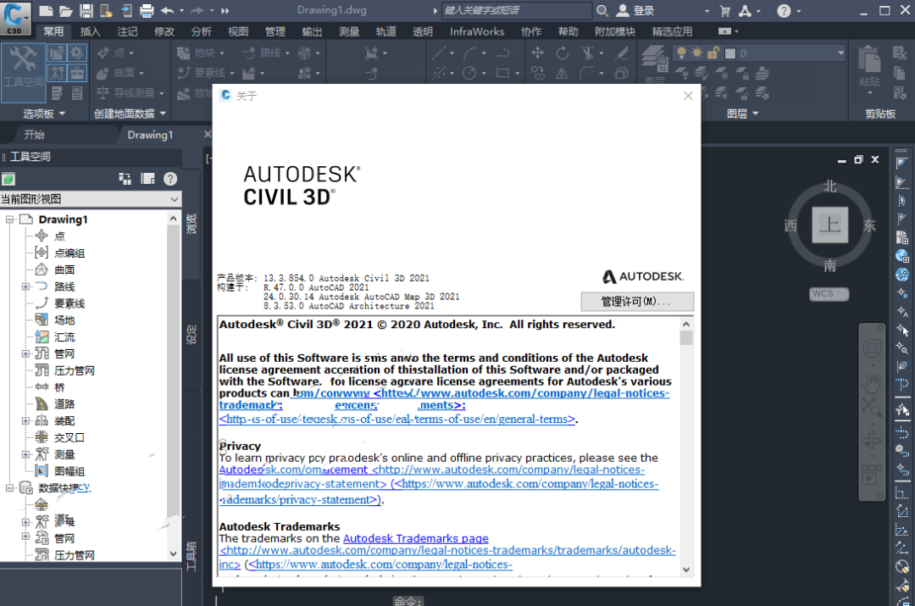Expand the 装配 assemblies tree node

tap(25, 421)
